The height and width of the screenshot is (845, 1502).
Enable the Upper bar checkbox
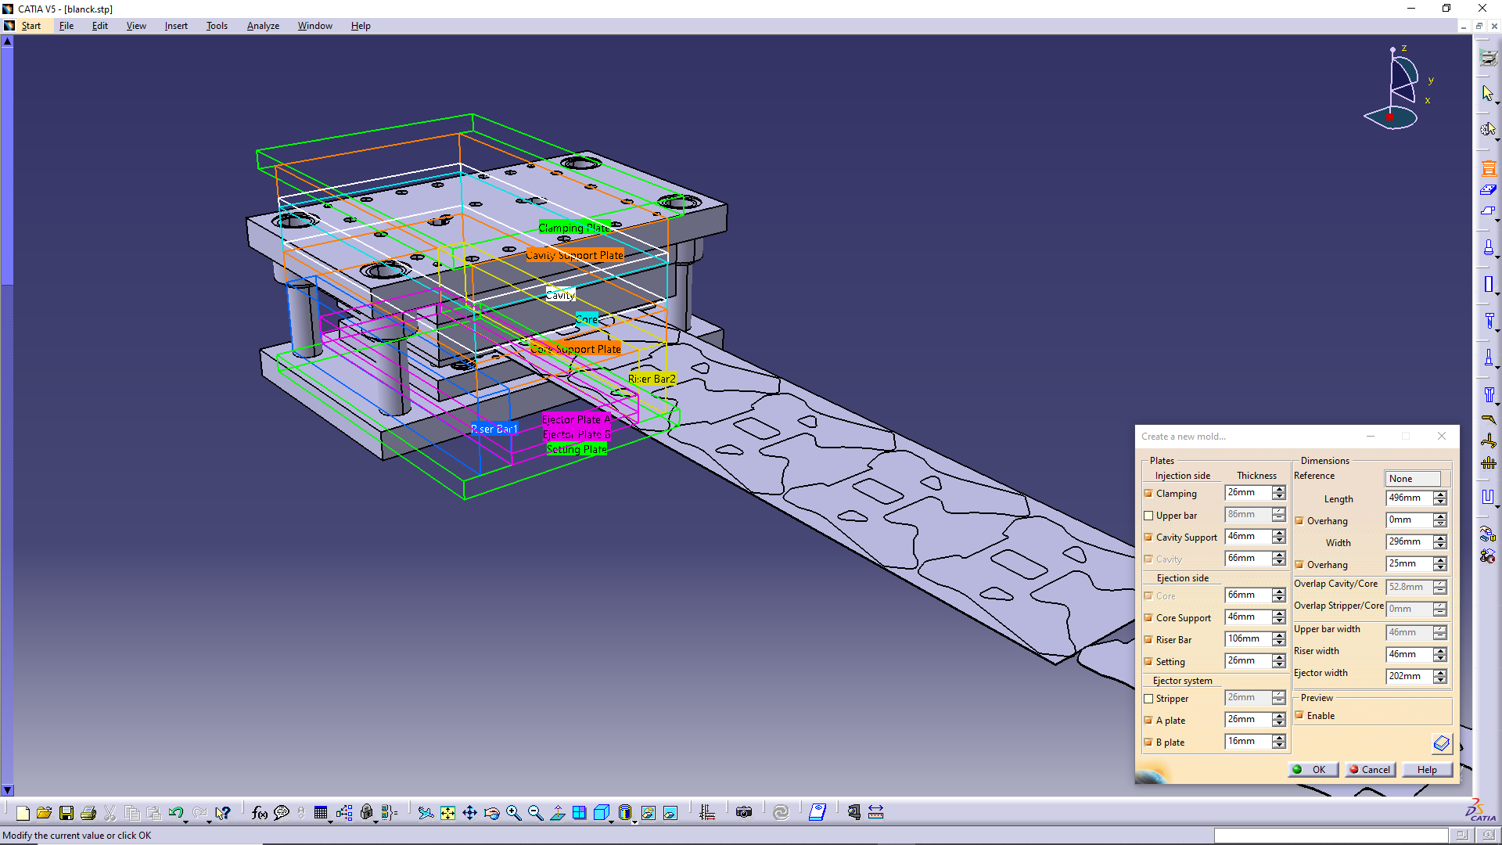pos(1148,516)
